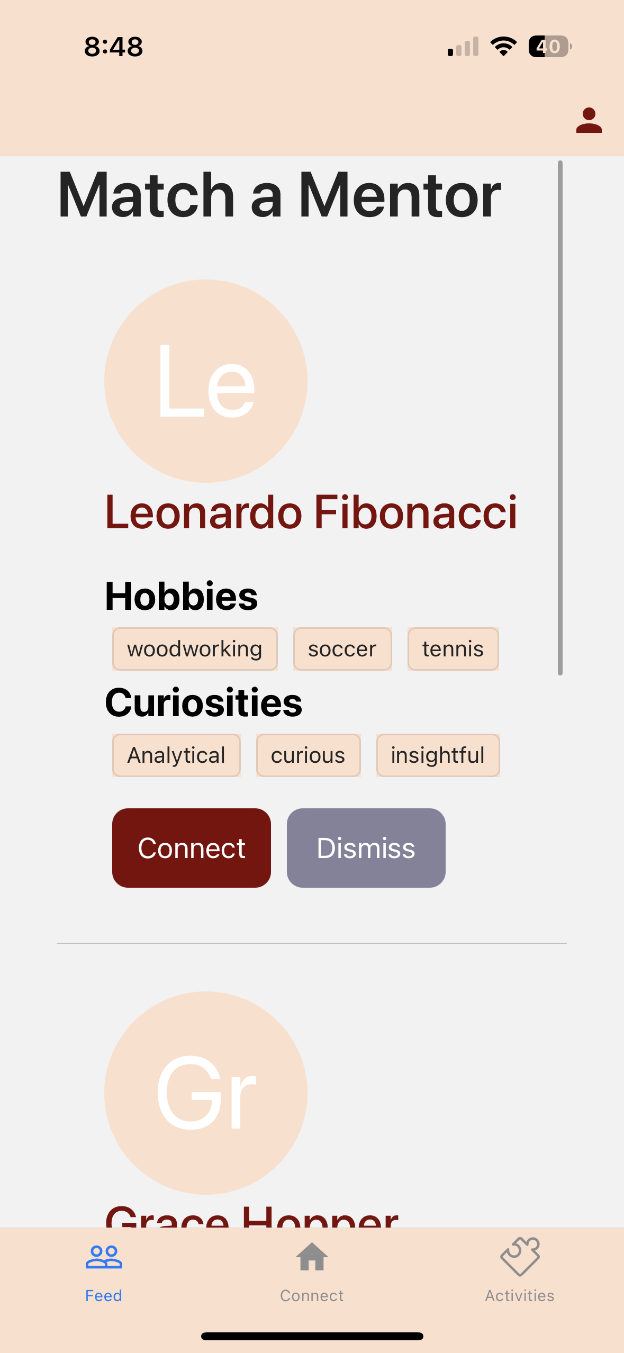
Task: Tap the Feed people icon
Action: (104, 1257)
